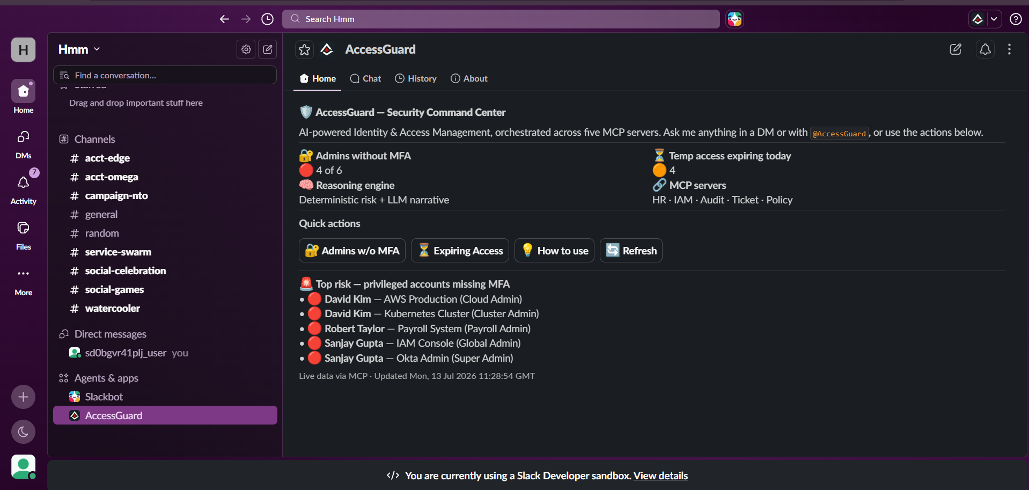Open the watercooler channel
This screenshot has height=490, width=1029.
tap(165, 308)
